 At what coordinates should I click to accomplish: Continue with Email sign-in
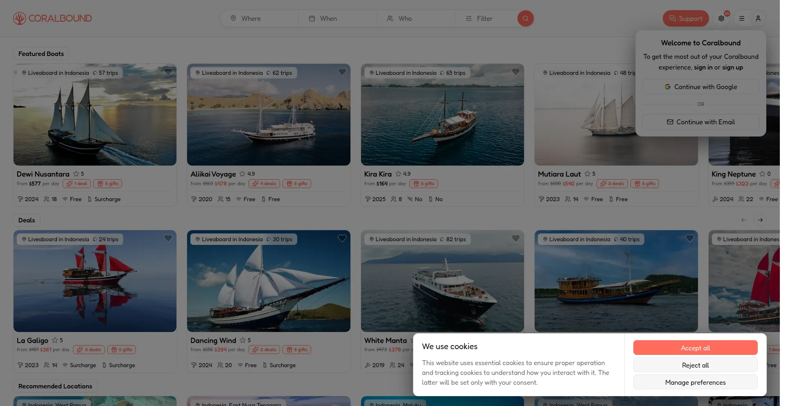pos(700,122)
